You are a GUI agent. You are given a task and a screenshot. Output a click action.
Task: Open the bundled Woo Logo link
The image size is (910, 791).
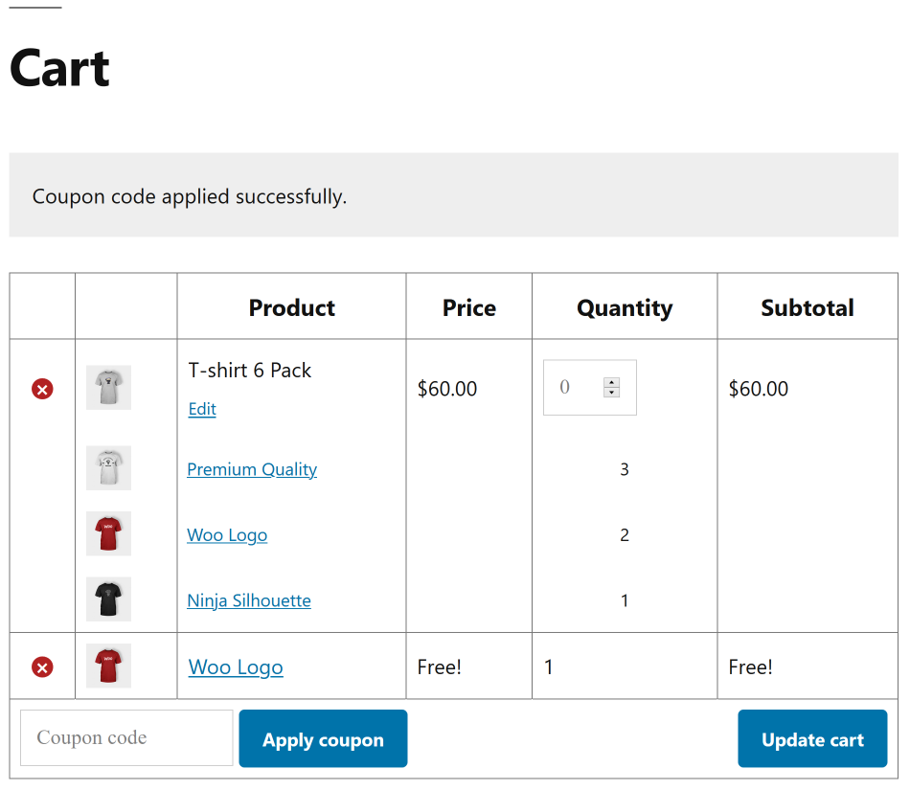point(227,535)
